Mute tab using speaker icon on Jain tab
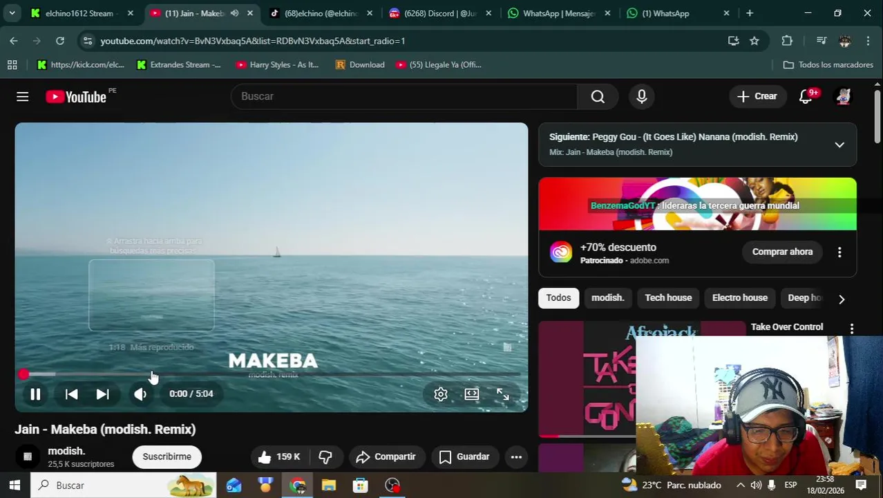Image resolution: width=883 pixels, height=498 pixels. pos(234,13)
